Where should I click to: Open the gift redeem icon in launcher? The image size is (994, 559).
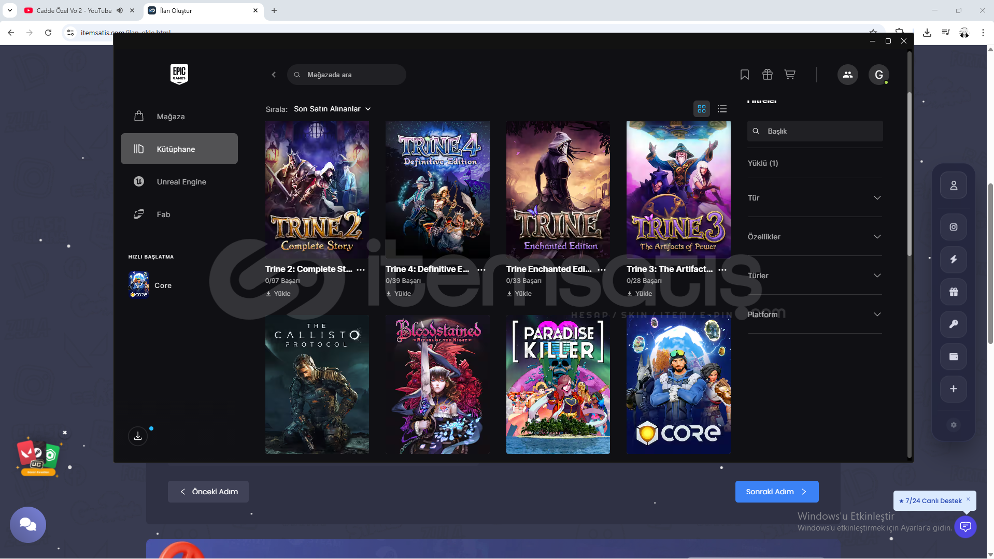point(768,75)
